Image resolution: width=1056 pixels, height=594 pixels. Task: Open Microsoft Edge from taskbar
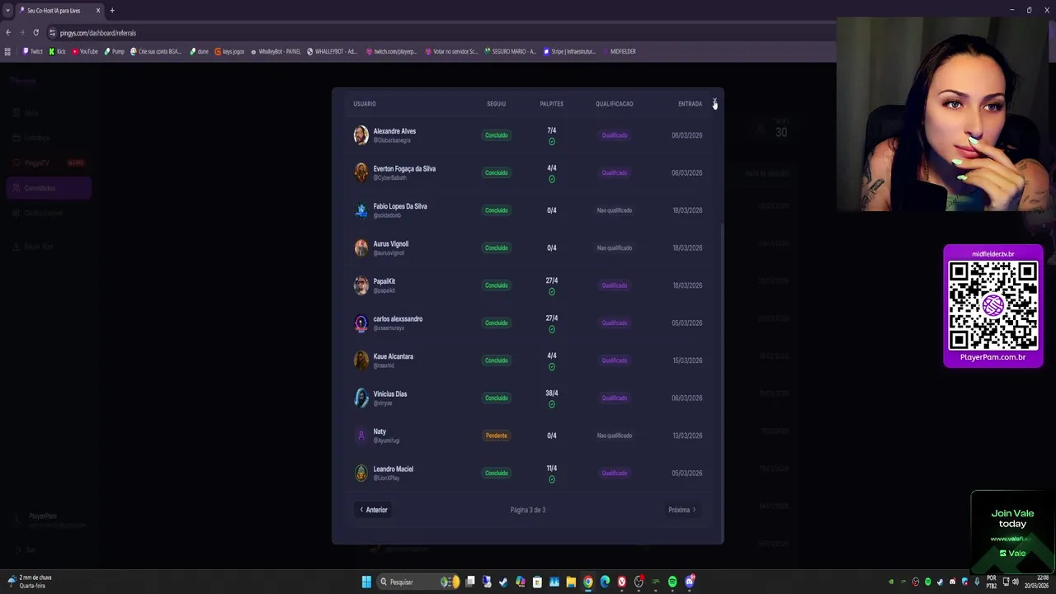[605, 582]
